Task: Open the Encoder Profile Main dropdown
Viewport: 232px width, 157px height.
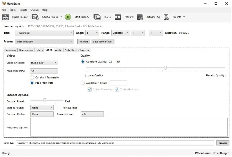Action: 42,114
